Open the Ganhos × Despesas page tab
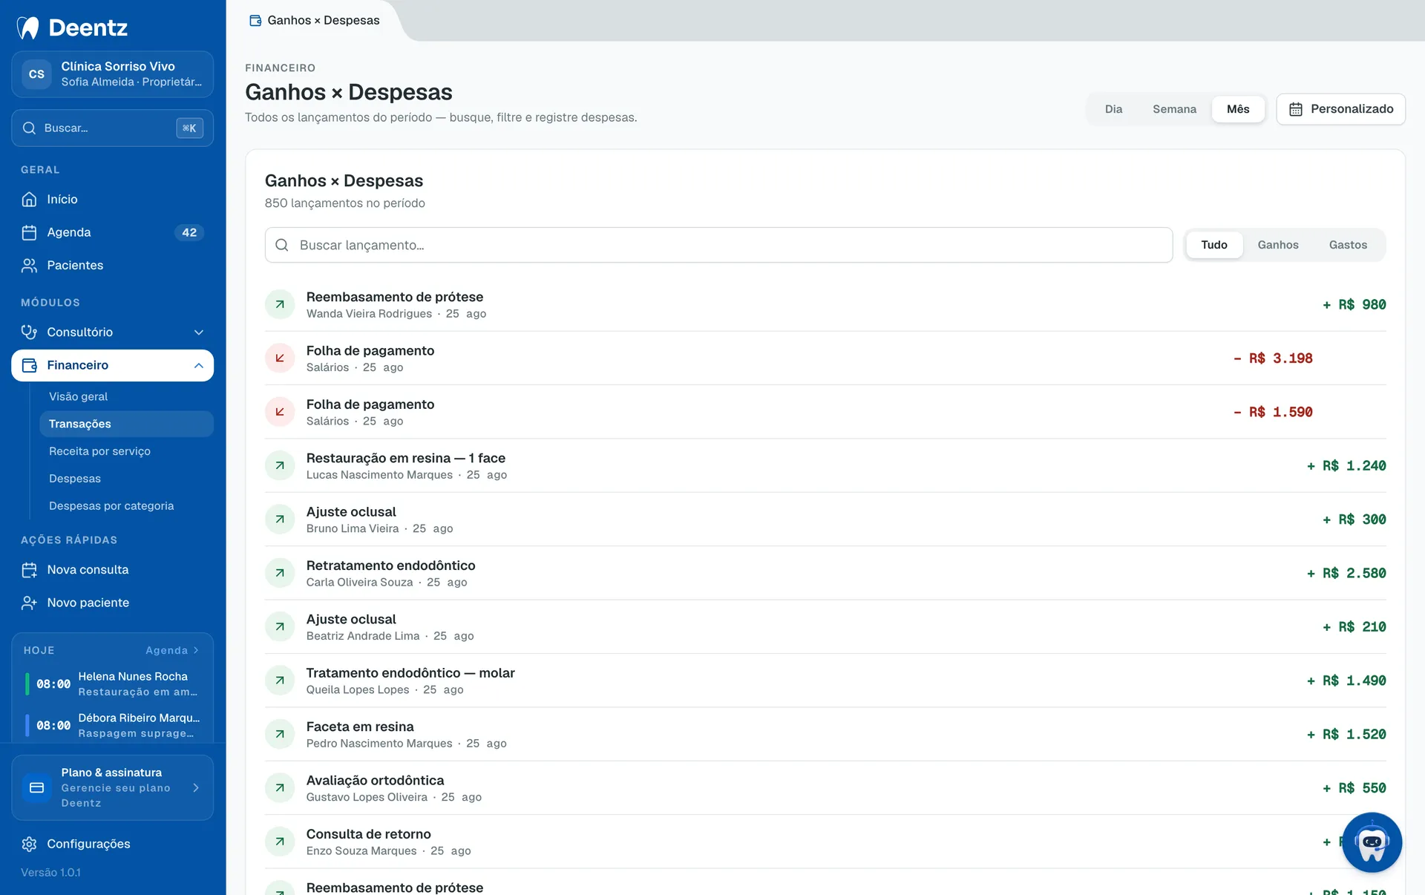The height and width of the screenshot is (895, 1425). click(x=315, y=21)
